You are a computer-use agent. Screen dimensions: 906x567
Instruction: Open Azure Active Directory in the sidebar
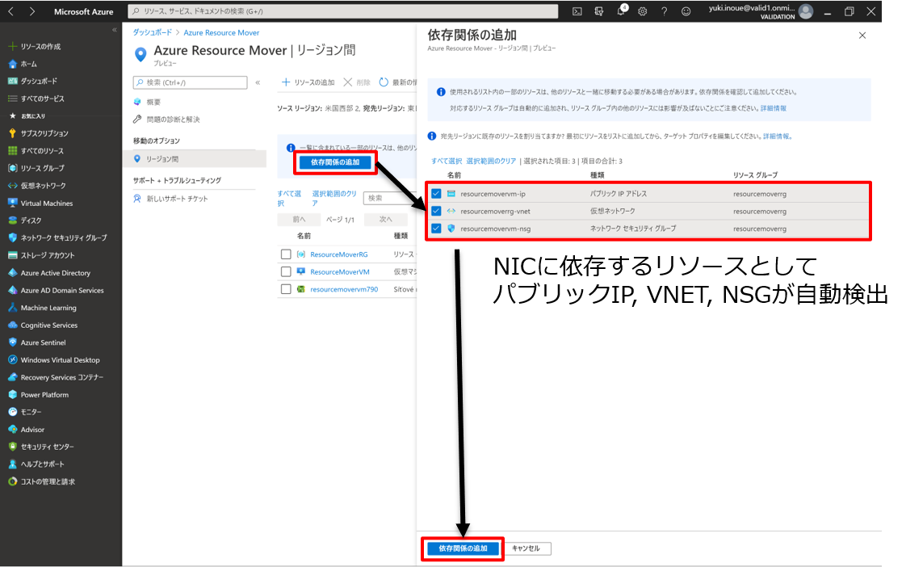click(50, 273)
